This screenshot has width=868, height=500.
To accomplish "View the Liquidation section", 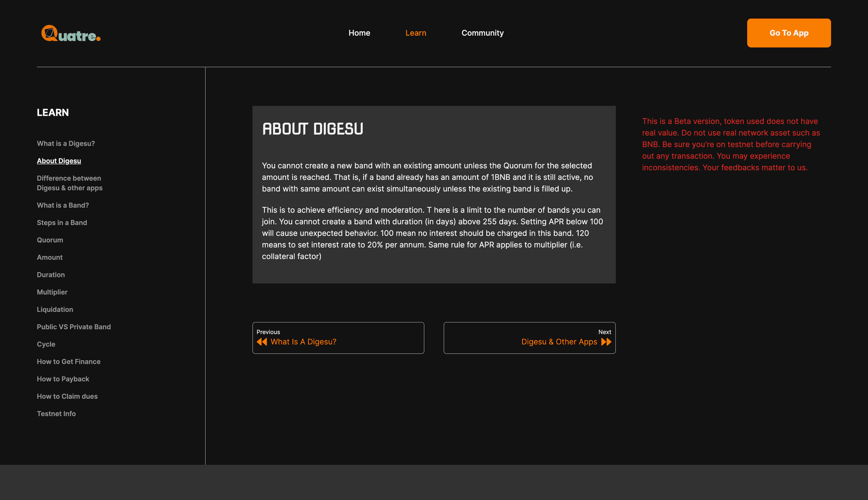I will 55,310.
